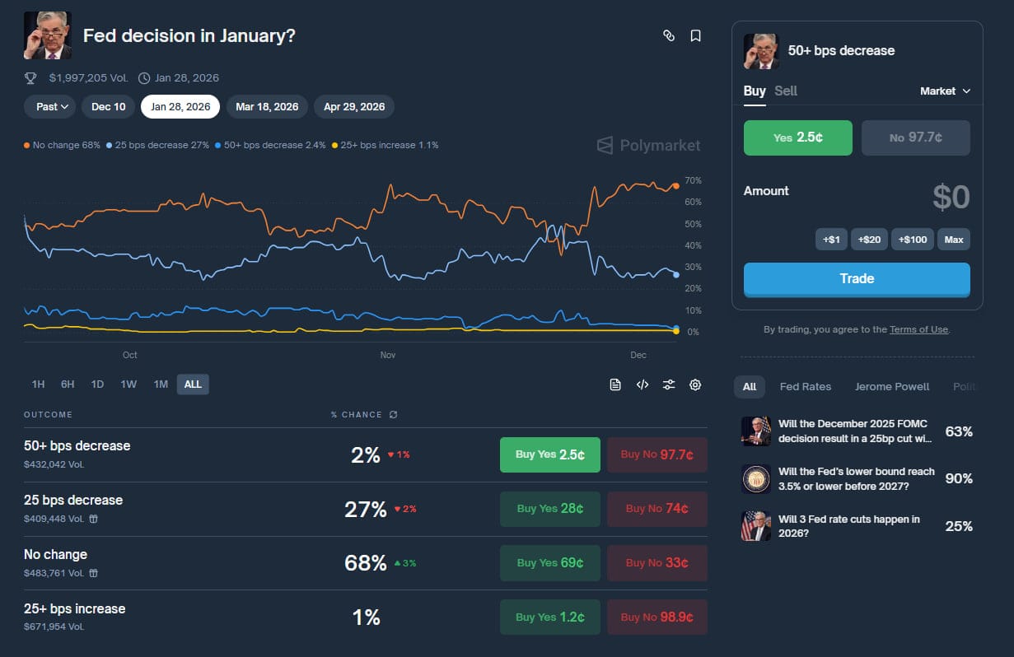Bookmark the Fed decision market

695,36
